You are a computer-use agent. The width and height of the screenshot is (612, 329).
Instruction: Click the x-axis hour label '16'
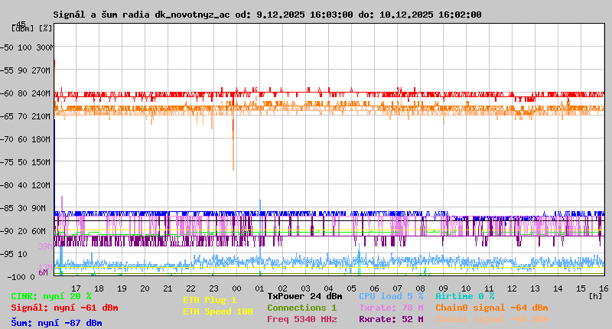604,288
